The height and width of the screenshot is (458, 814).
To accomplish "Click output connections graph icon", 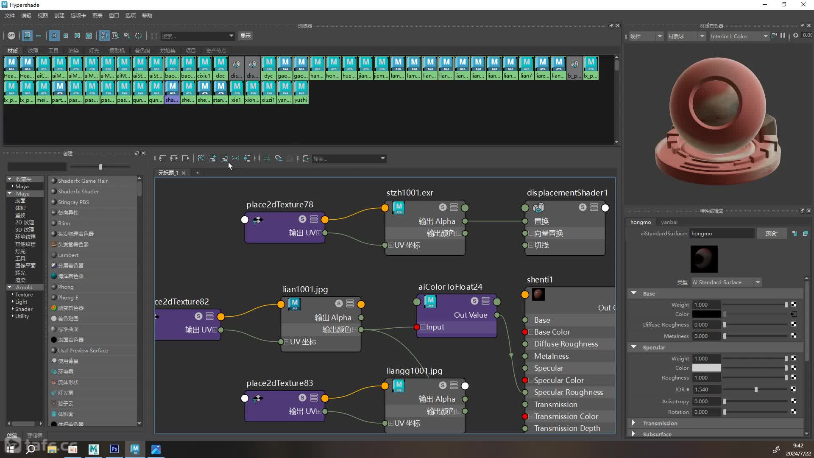I will point(185,158).
